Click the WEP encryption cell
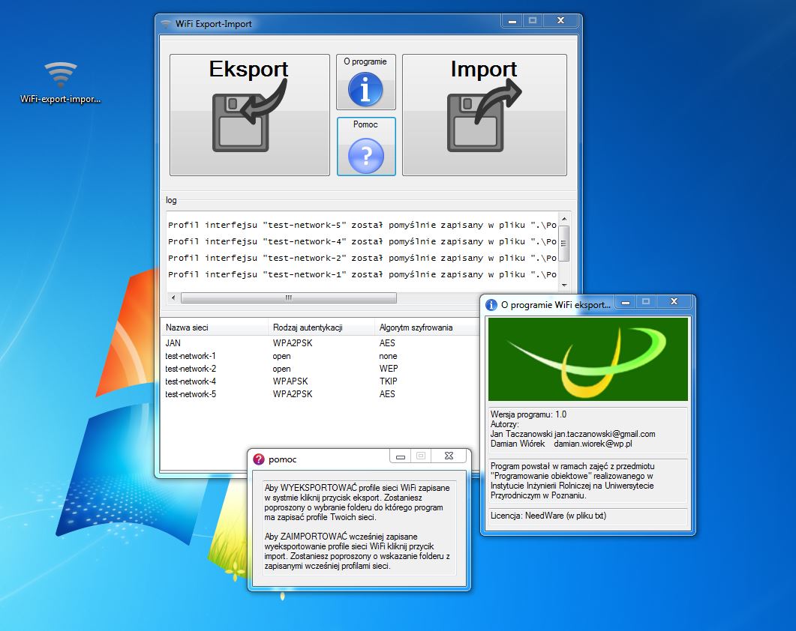This screenshot has width=796, height=631. pos(389,369)
